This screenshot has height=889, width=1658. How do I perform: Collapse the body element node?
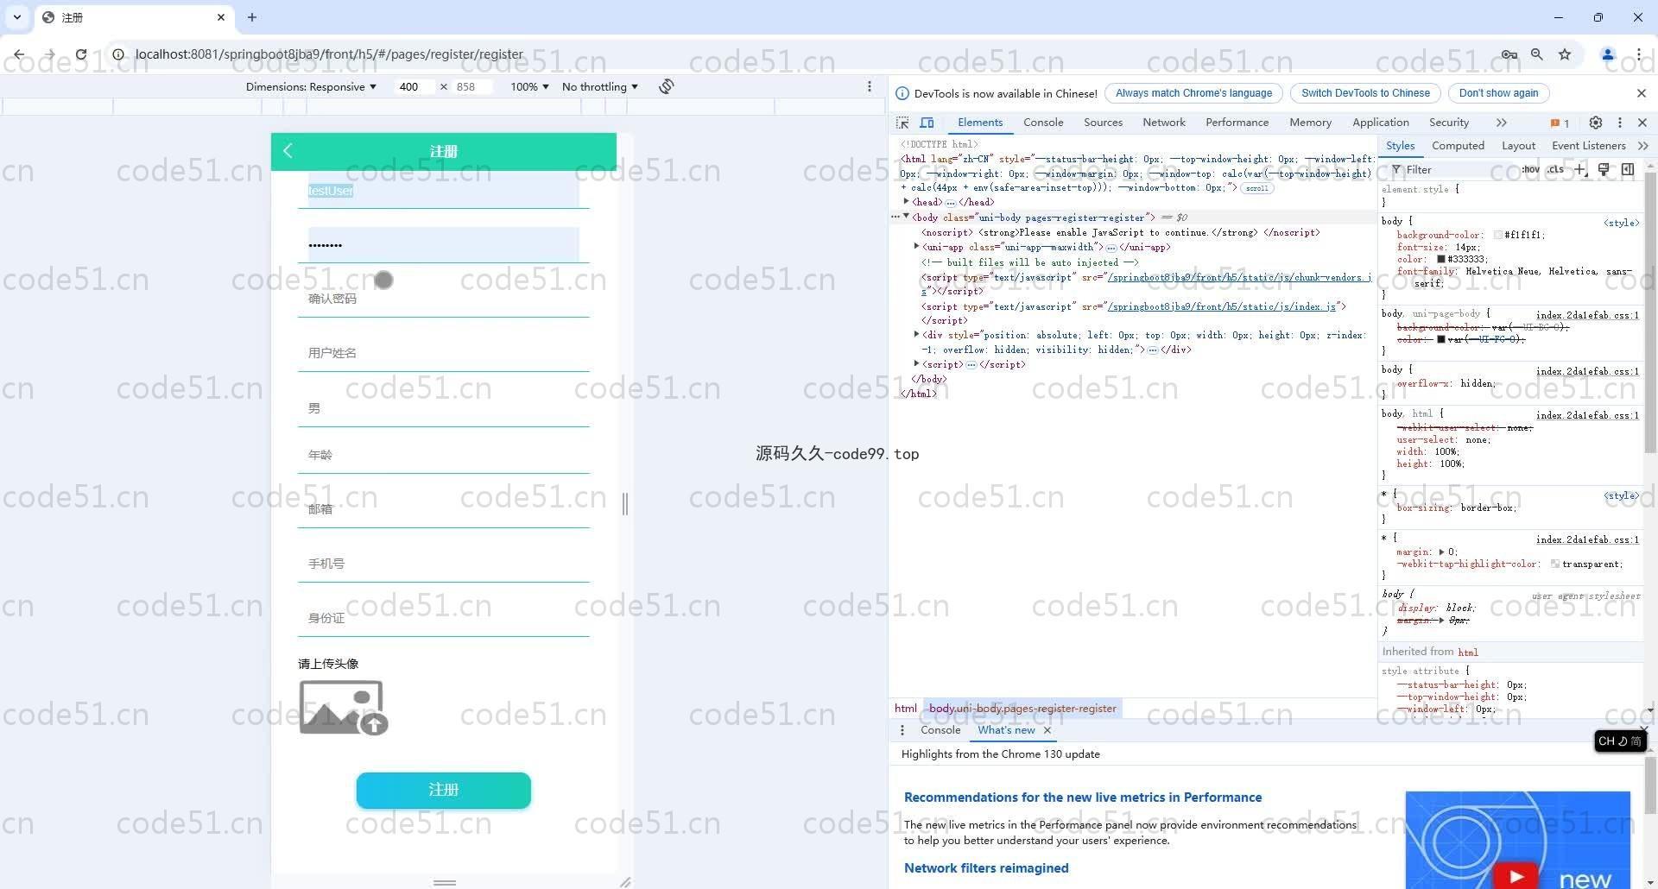(906, 218)
